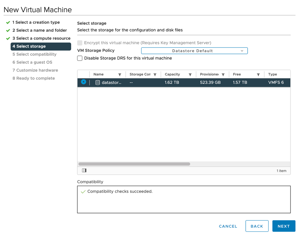
Task: Cancel the New Virtual Machine wizard
Action: [x=228, y=226]
